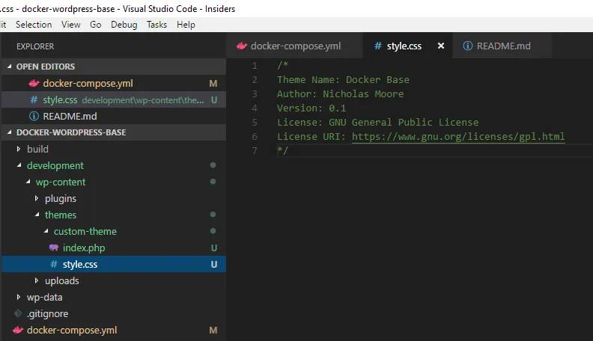Click the hash icon of style.css in tree
This screenshot has width=593, height=341.
click(54, 264)
